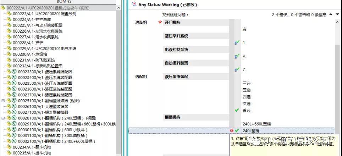Click the Any Status revision rule icon
The width and height of the screenshot is (342, 156).
click(x=134, y=5)
